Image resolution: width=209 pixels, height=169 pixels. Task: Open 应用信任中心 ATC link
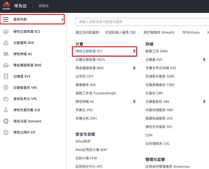pyautogui.click(x=89, y=167)
